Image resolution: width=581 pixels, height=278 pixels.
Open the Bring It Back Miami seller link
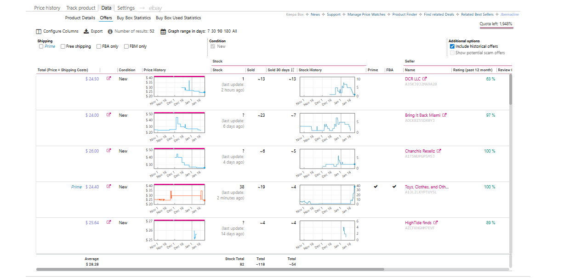[423, 115]
